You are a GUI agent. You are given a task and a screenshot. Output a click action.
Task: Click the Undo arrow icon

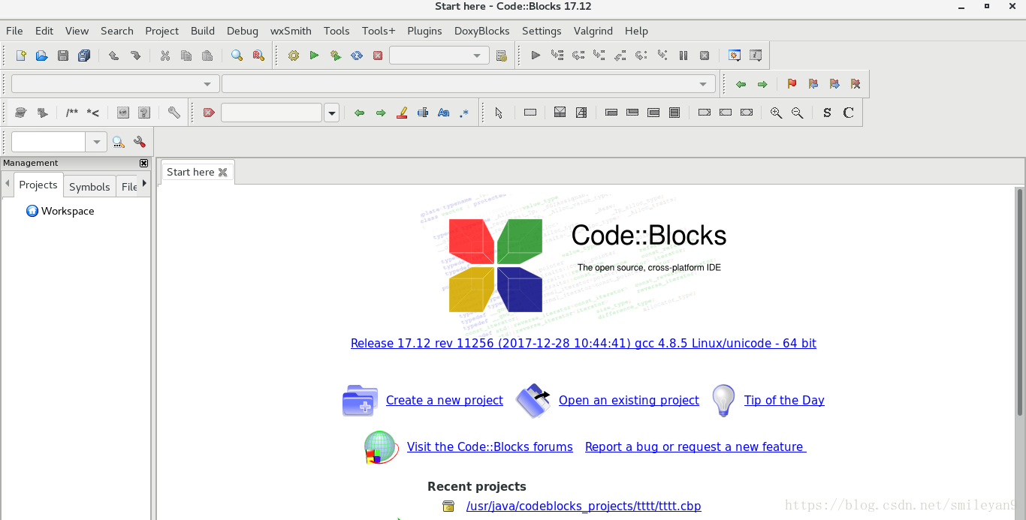click(114, 56)
